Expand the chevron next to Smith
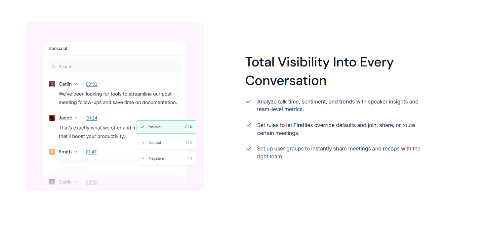Image resolution: width=486 pixels, height=245 pixels. click(x=76, y=152)
